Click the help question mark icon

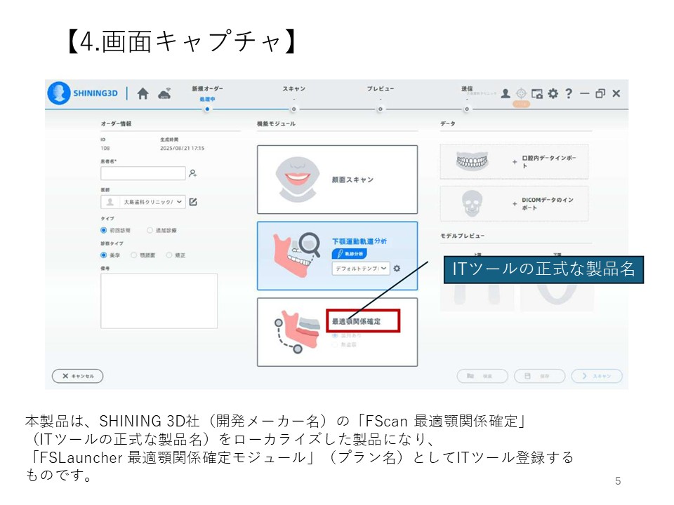(569, 93)
